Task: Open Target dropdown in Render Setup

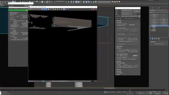Action: click(x=127, y=10)
